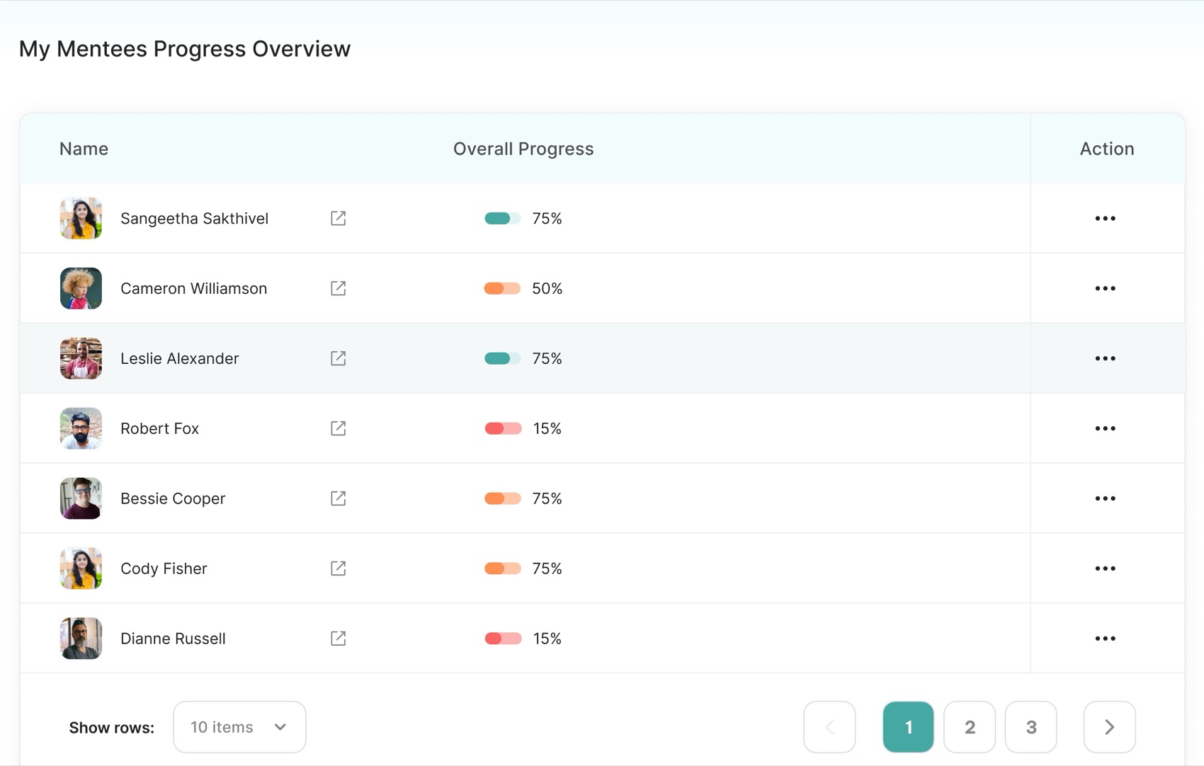Click Dianne Russell's 15% value

point(547,639)
